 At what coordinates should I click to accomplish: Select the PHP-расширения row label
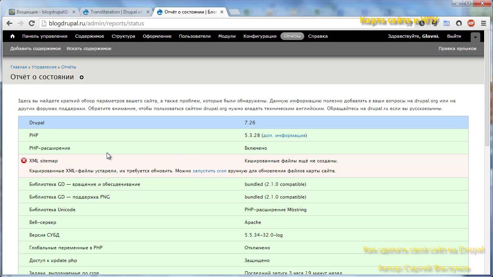click(50, 148)
